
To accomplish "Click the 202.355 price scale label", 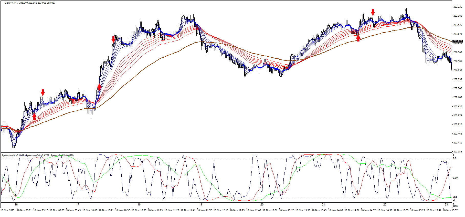I will 458,151.
